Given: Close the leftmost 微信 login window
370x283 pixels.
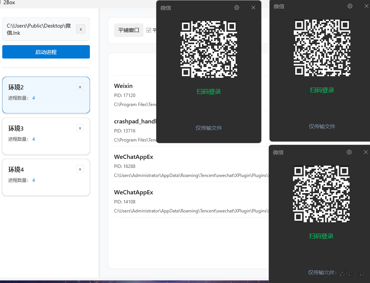Looking at the screenshot, I should [x=253, y=8].
